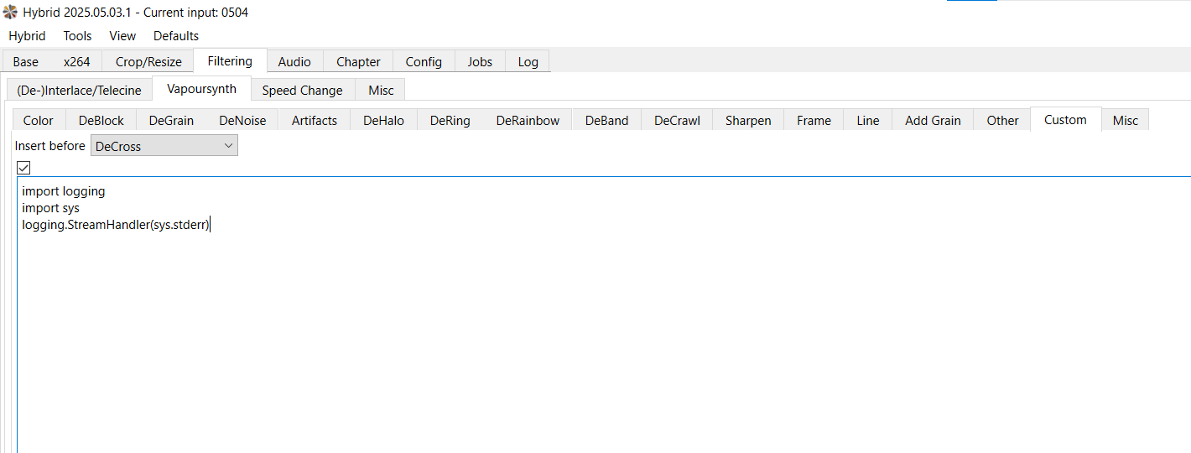This screenshot has height=453, width=1191.
Task: Open the Defaults menu
Action: click(176, 36)
